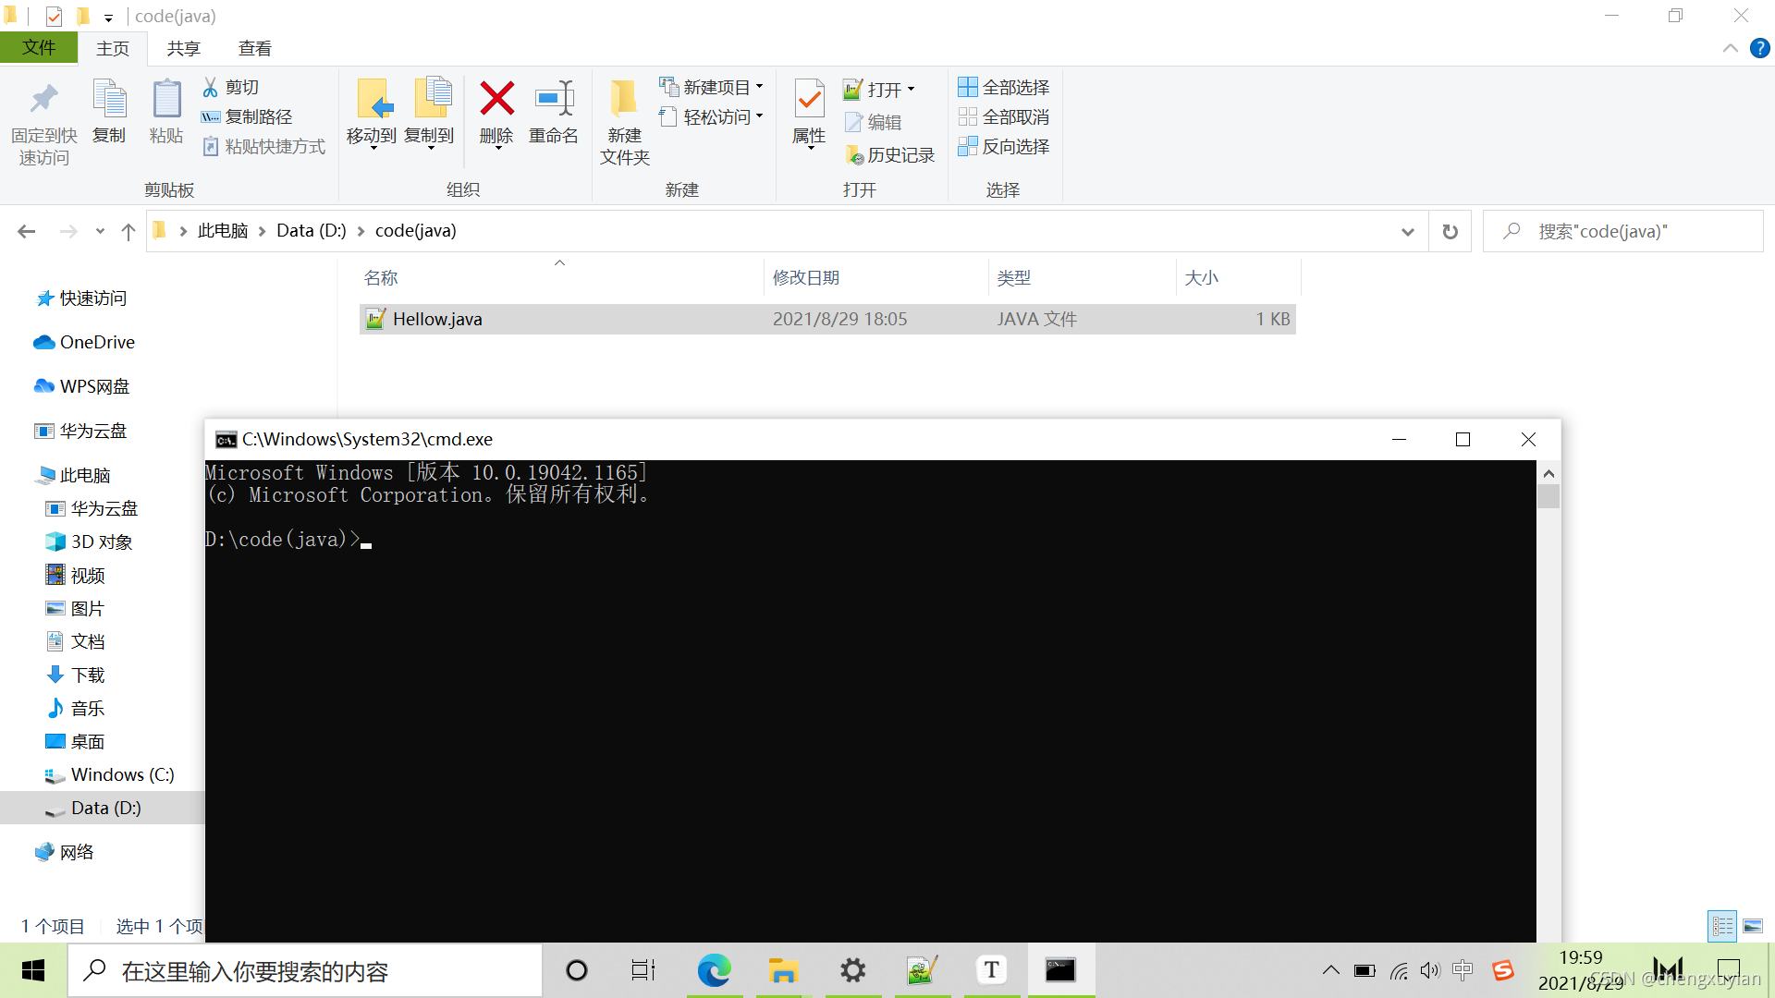The height and width of the screenshot is (998, 1775).
Task: Expand the 轻松访问 dropdown
Action: click(x=759, y=116)
